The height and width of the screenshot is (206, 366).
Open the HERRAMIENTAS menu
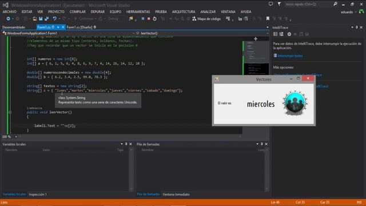click(138, 11)
